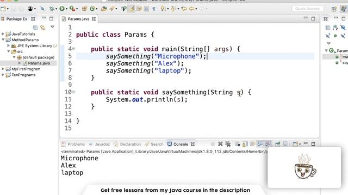Click the New file wizard icon

click(3, 9)
